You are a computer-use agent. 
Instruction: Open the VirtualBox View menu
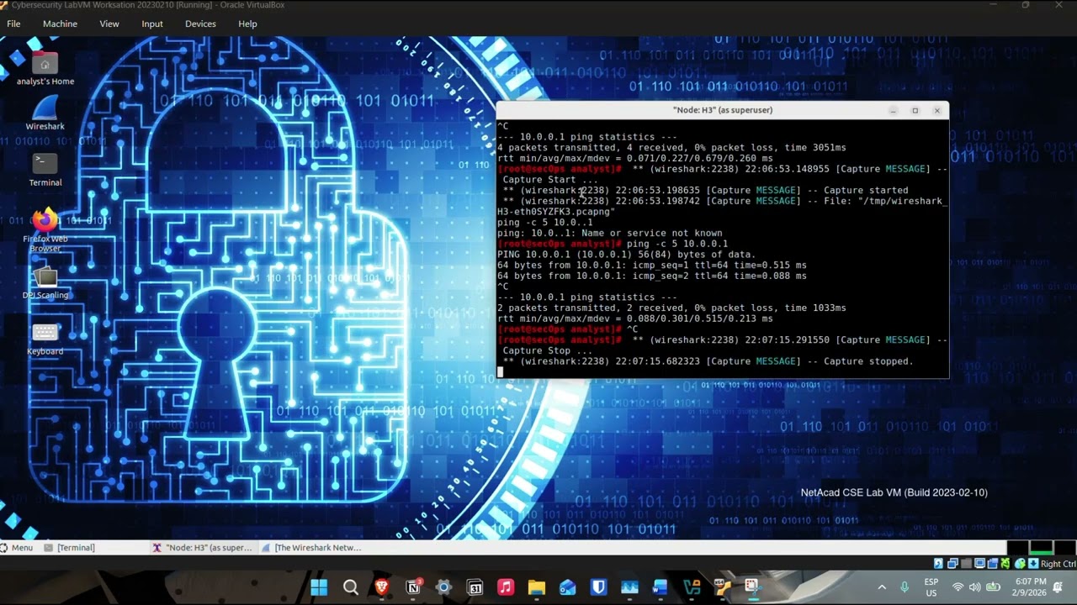click(109, 24)
